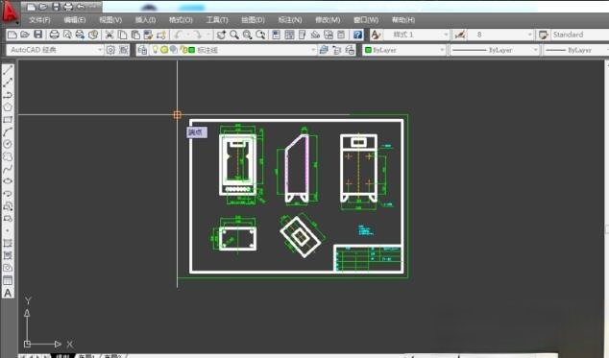Expand the layer list dropdown
Image resolution: width=609 pixels, height=358 pixels.
[313, 50]
